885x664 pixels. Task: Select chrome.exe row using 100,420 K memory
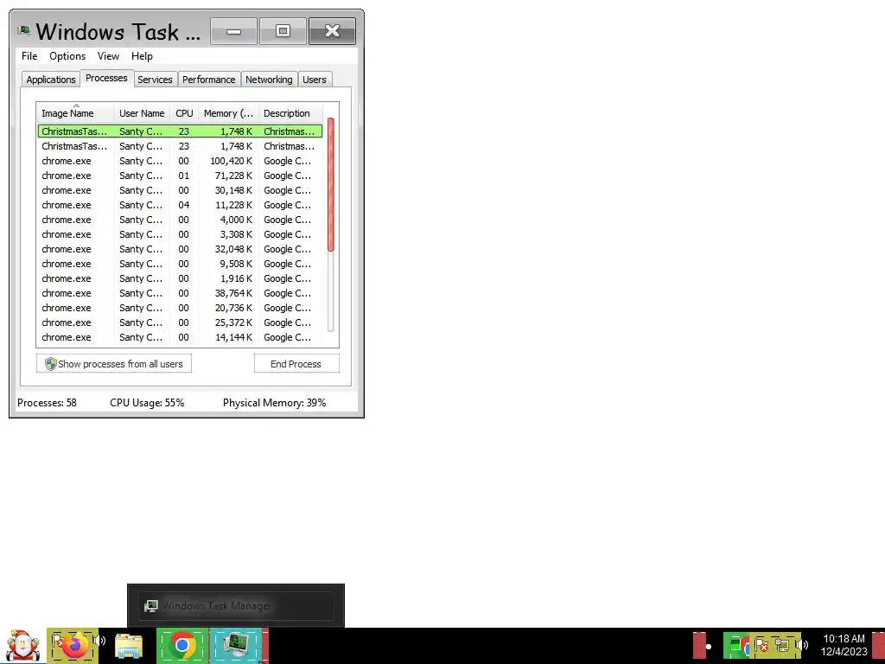tap(180, 161)
